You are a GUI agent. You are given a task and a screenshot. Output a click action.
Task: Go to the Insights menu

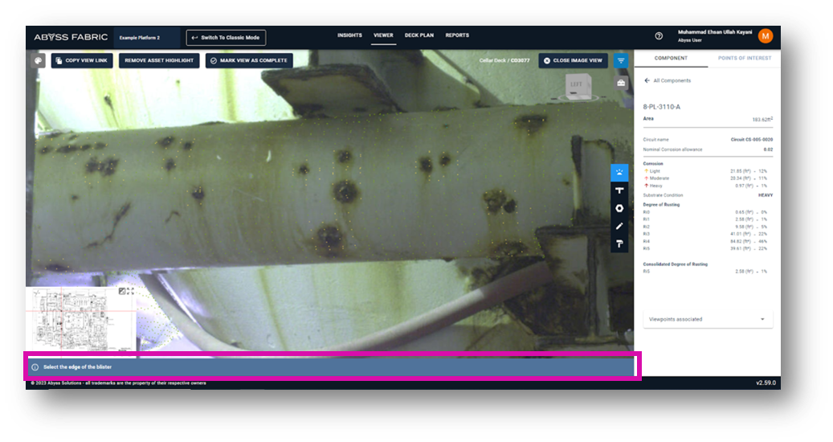[349, 35]
